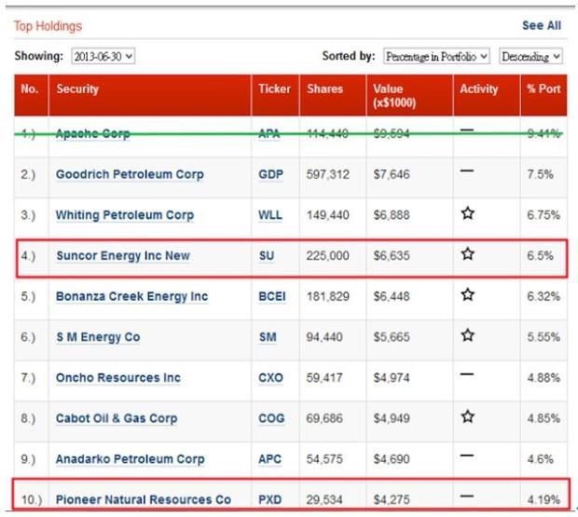Open the PXD ticker link
This screenshot has height=517, width=578.
tap(270, 499)
